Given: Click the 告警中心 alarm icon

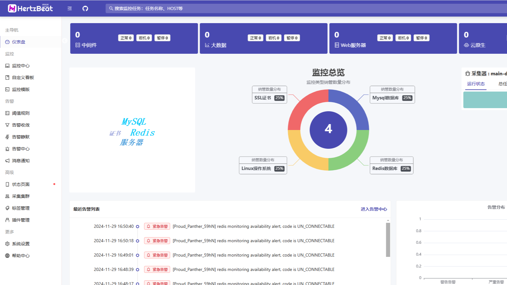Looking at the screenshot, I should coord(7,149).
